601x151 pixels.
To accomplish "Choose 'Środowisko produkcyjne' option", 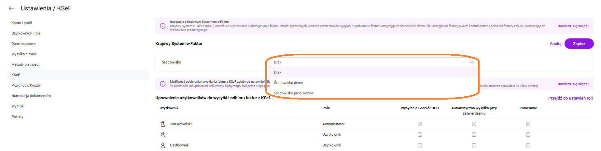I will 294,93.
